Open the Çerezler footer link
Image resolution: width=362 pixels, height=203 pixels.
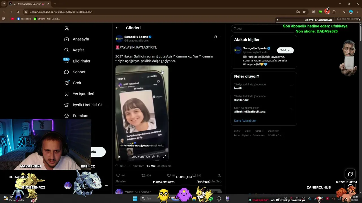point(259,131)
